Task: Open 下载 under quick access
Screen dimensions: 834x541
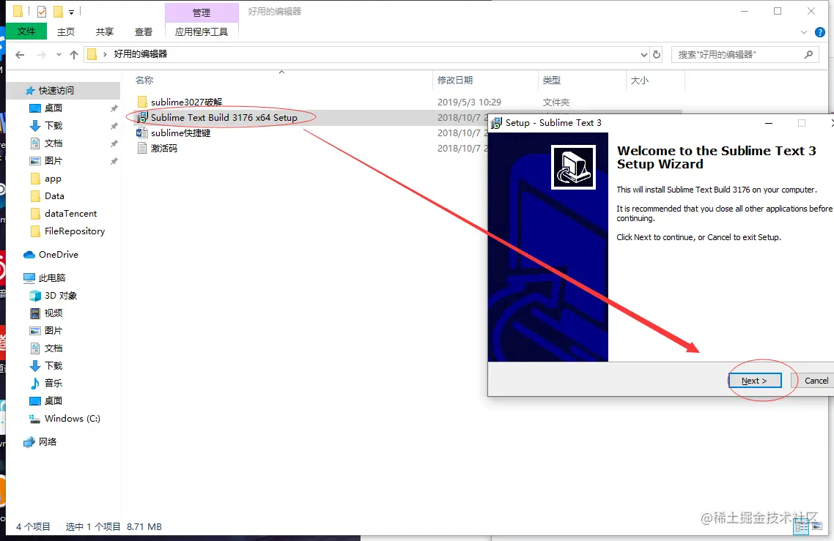Action: [x=53, y=125]
